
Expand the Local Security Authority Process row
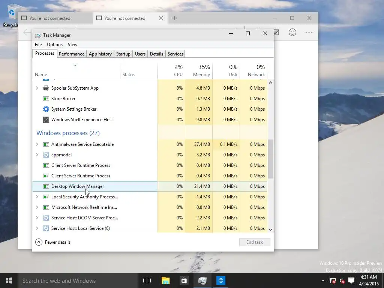pos(37,196)
